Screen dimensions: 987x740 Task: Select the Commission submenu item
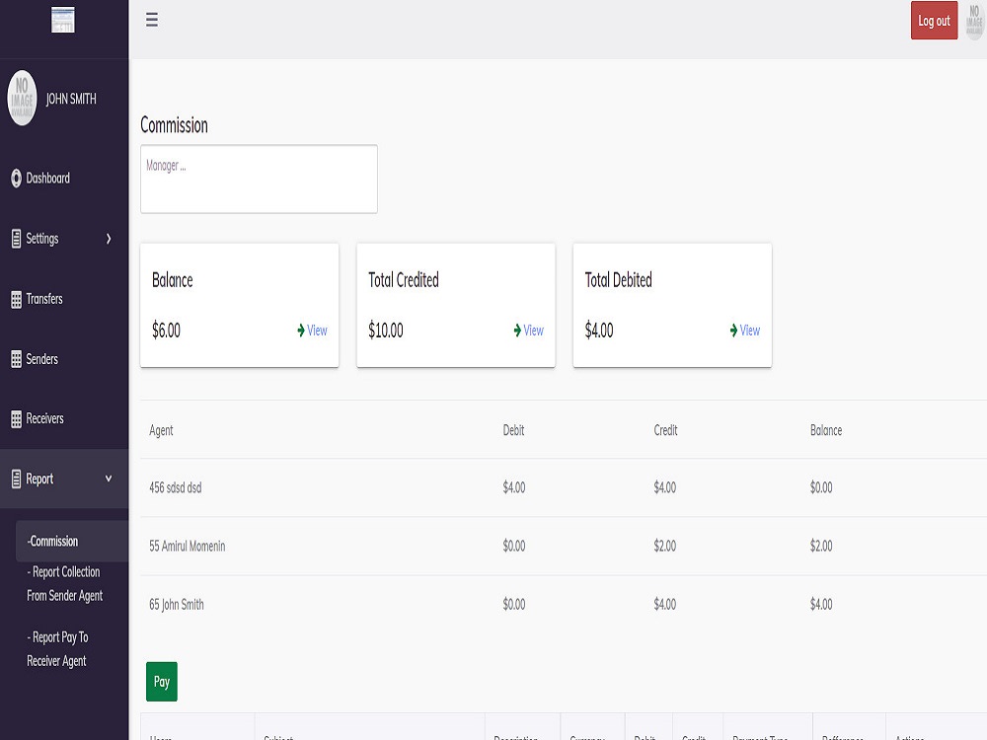click(x=72, y=541)
